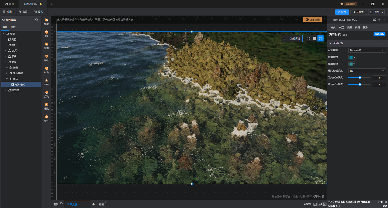
Task: Click the 首页 home tab icon
Action: [6, 4]
